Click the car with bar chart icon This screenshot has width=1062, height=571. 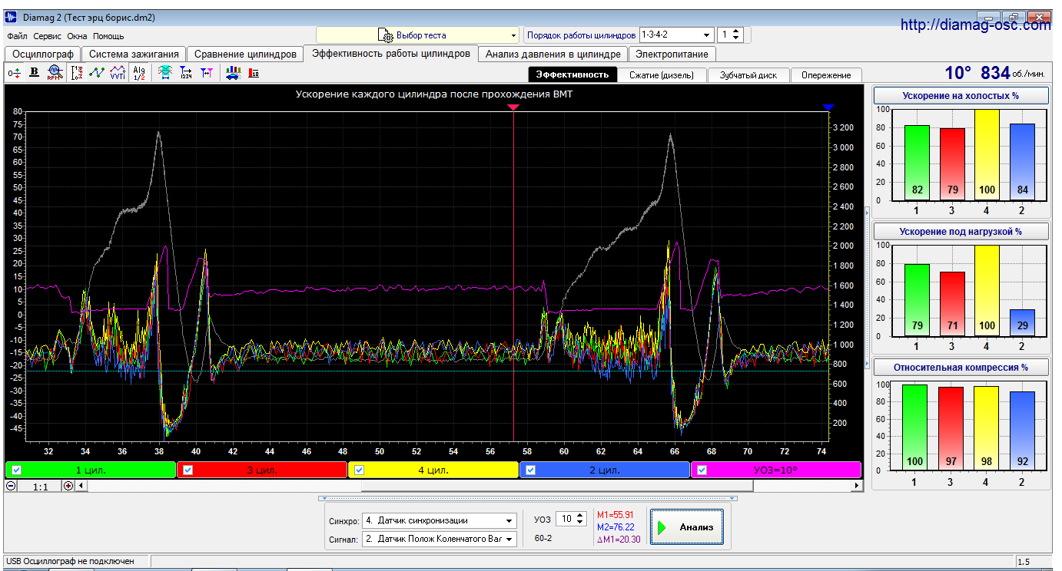pos(233,72)
